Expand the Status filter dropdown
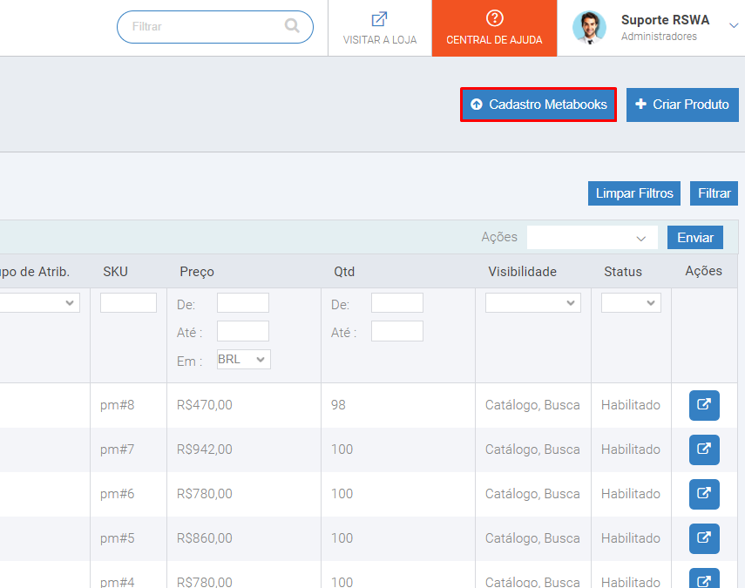 631,302
